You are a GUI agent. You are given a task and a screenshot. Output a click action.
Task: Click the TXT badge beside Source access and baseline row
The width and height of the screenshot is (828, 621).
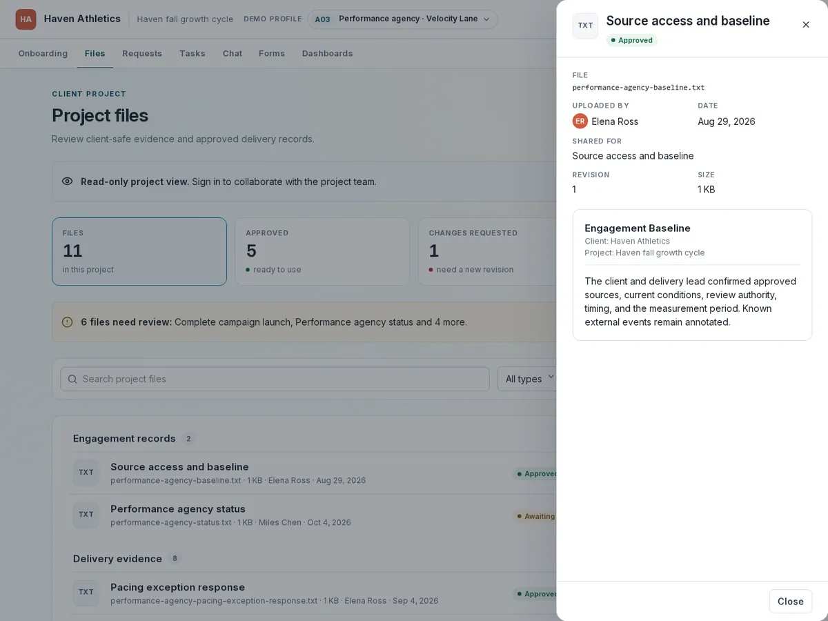coord(86,473)
